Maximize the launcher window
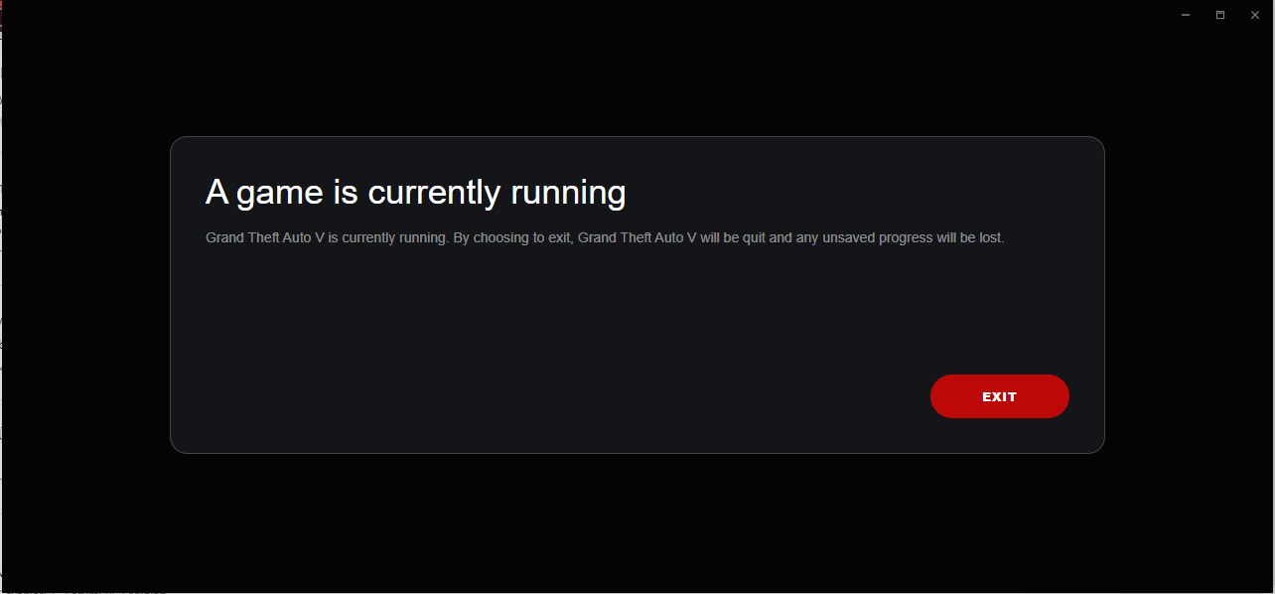The width and height of the screenshot is (1275, 594). pyautogui.click(x=1220, y=15)
